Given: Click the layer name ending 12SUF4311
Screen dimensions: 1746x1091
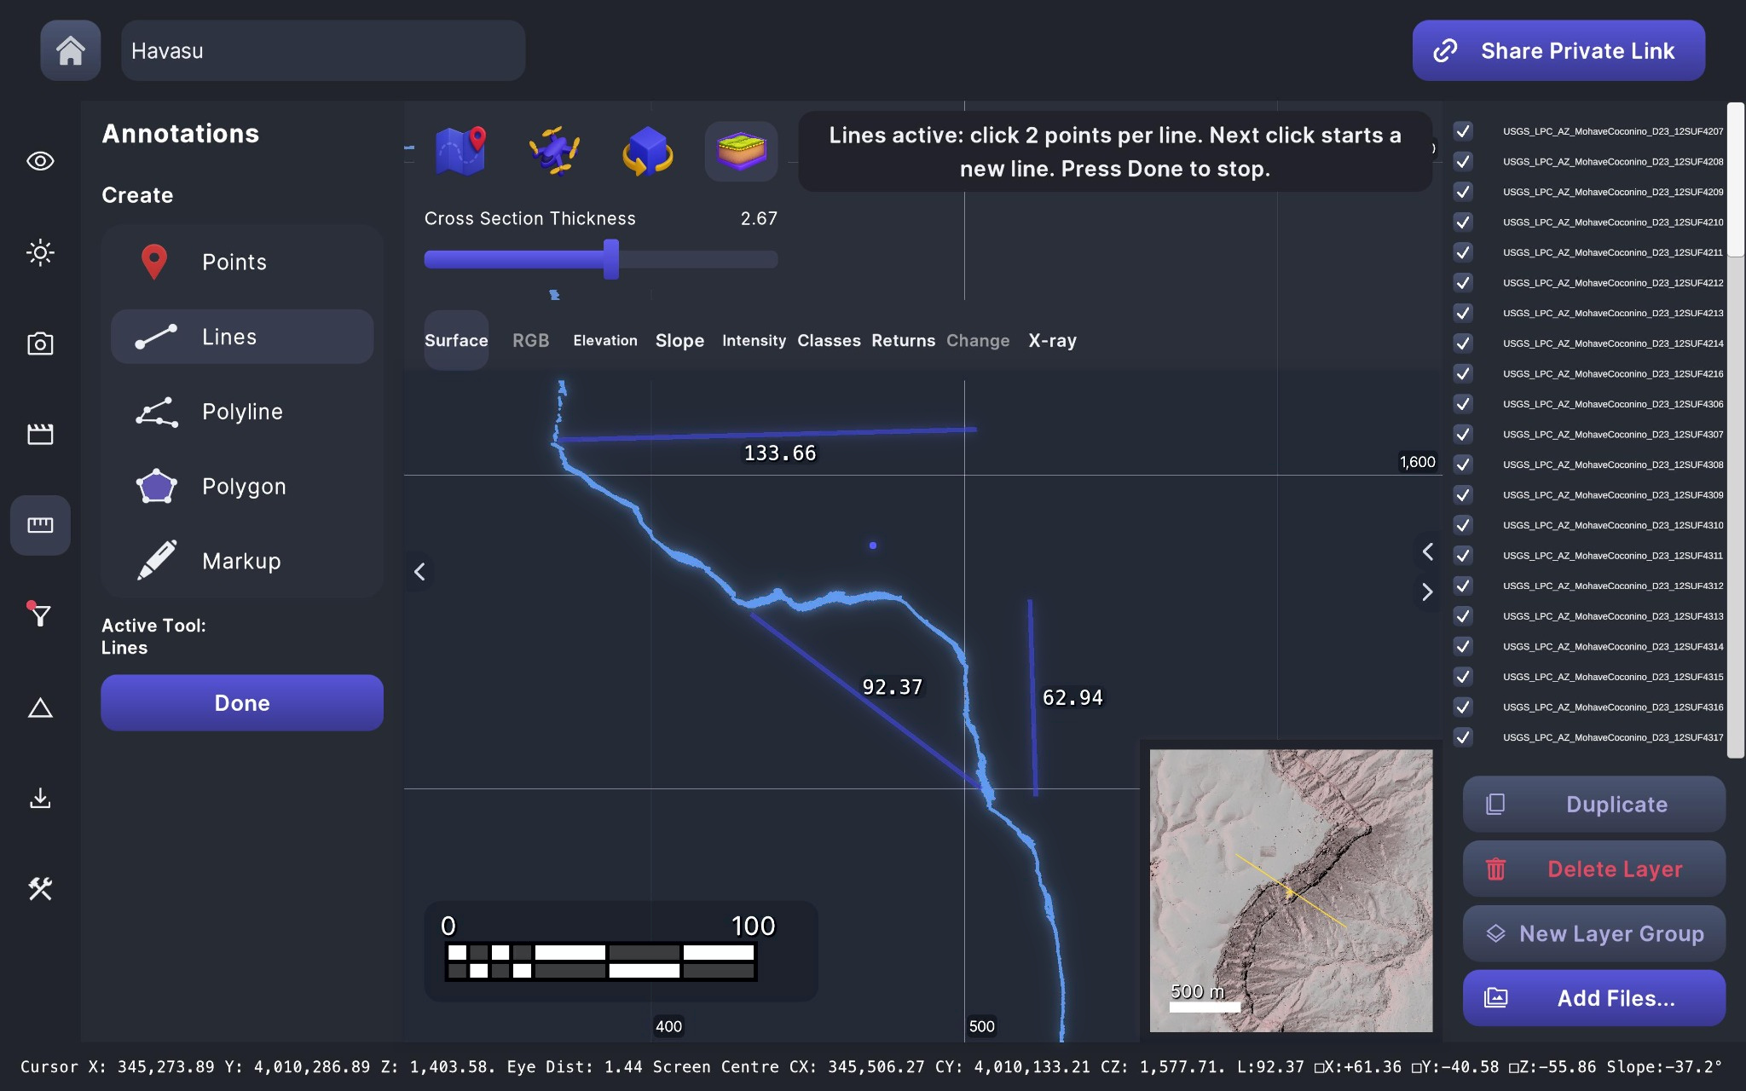Looking at the screenshot, I should pyautogui.click(x=1613, y=555).
